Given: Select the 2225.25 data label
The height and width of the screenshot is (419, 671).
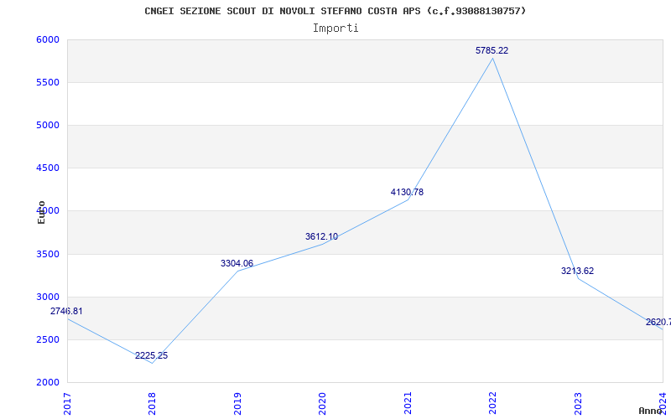Looking at the screenshot, I should tap(152, 355).
